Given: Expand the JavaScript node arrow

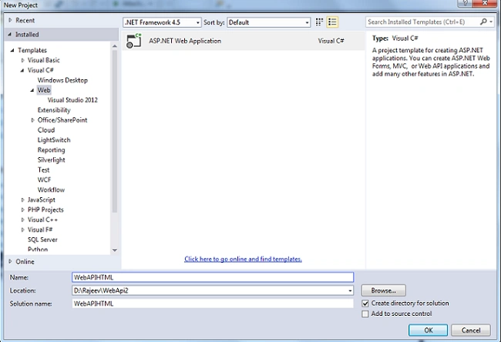Looking at the screenshot, I should tap(22, 200).
